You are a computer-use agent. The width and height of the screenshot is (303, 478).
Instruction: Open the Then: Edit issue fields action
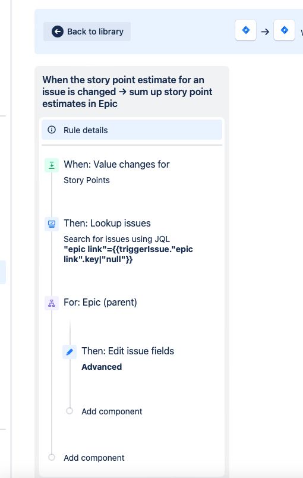(128, 351)
